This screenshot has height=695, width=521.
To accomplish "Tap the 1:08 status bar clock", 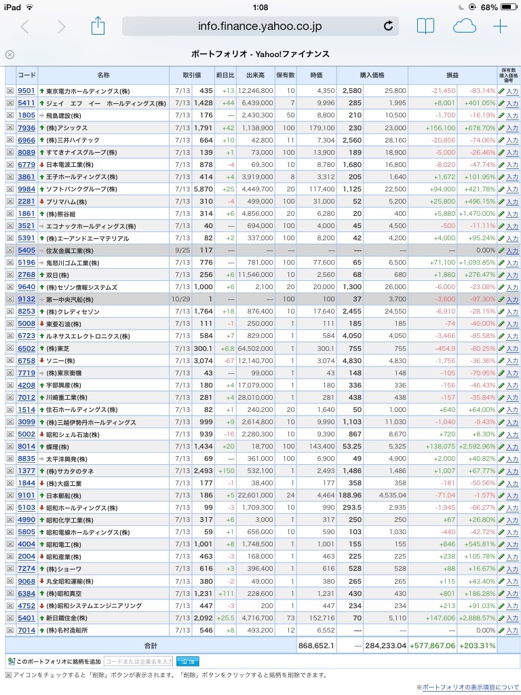I will [260, 7].
